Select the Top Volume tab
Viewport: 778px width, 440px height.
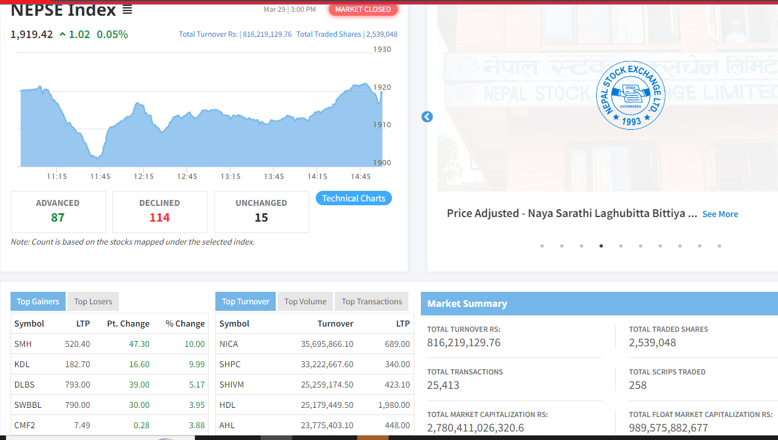pyautogui.click(x=305, y=301)
